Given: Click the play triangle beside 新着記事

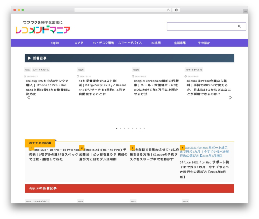Looking at the screenshot, I should coord(29,58).
